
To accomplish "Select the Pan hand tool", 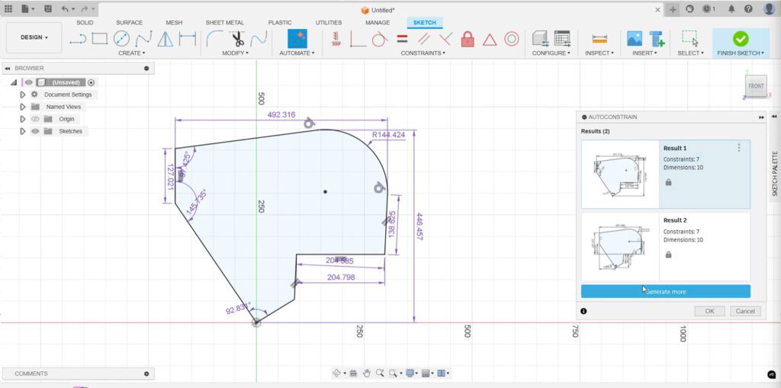I will pos(366,373).
